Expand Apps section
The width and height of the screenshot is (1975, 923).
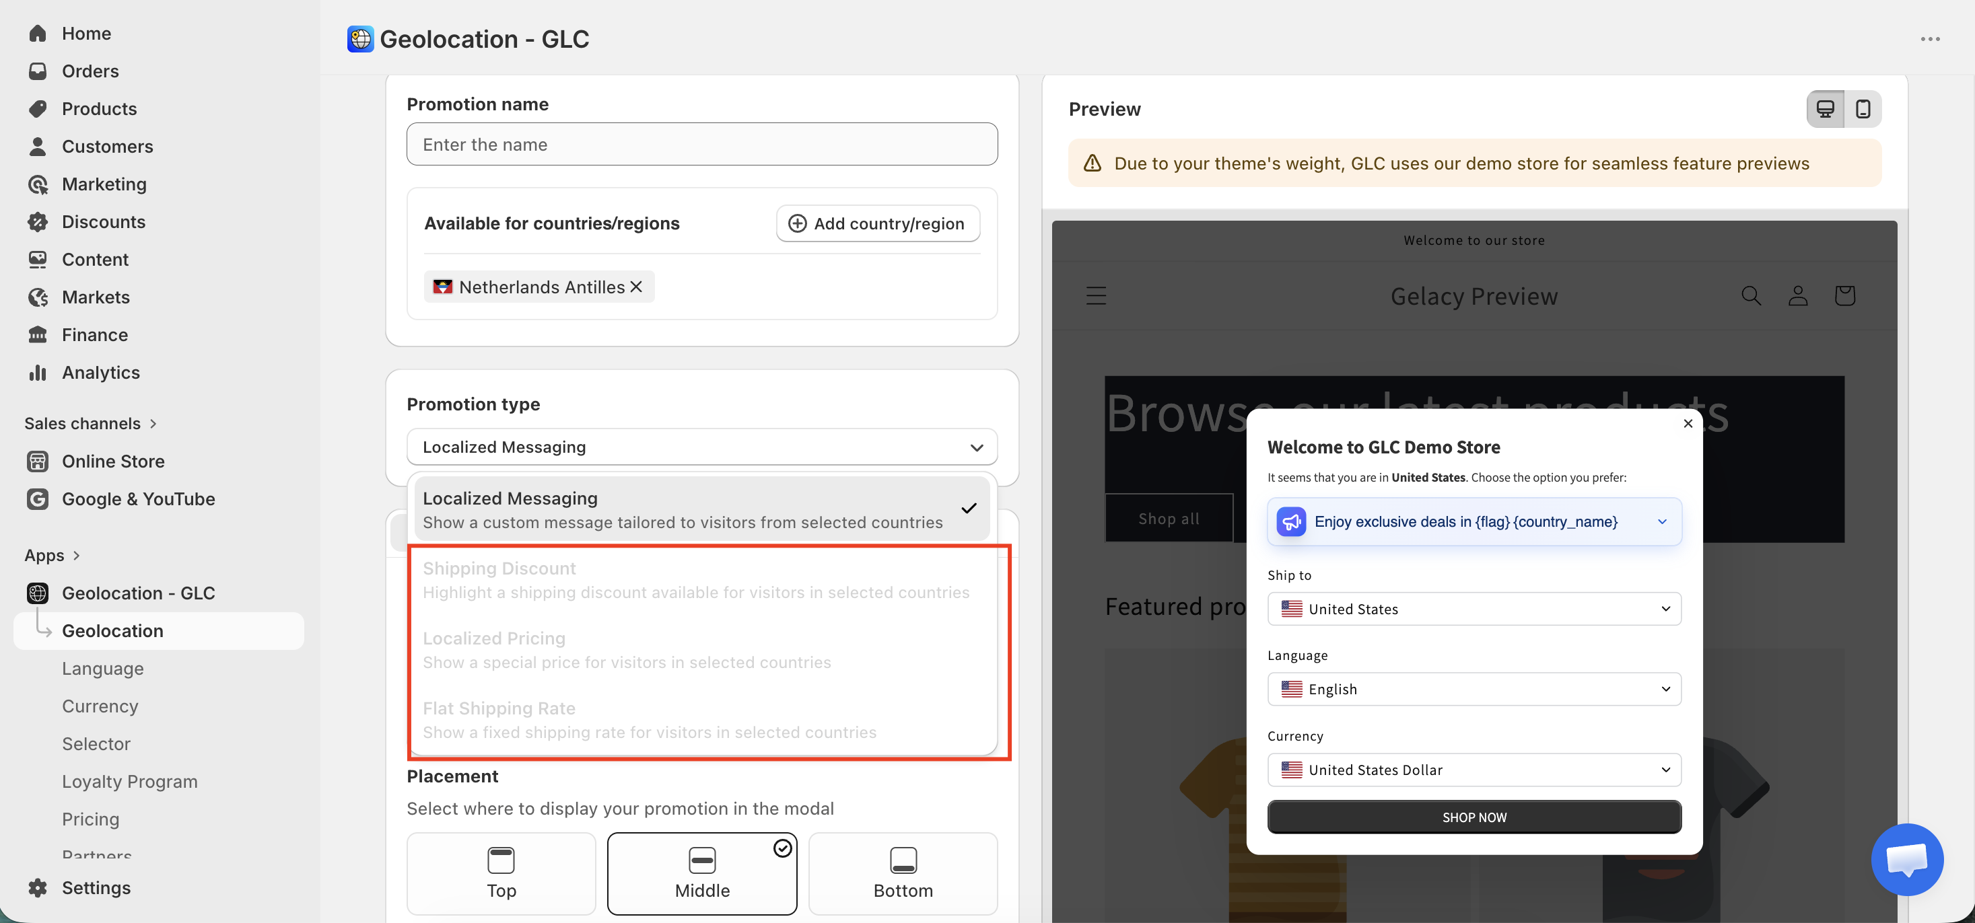point(52,555)
